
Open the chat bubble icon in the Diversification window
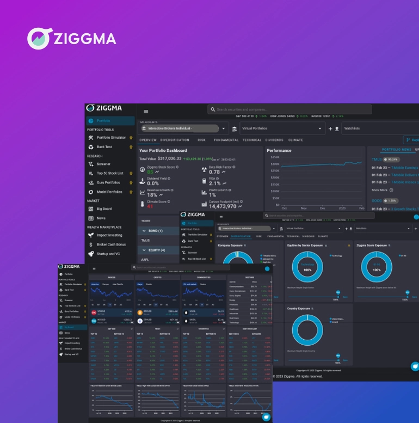[414, 366]
